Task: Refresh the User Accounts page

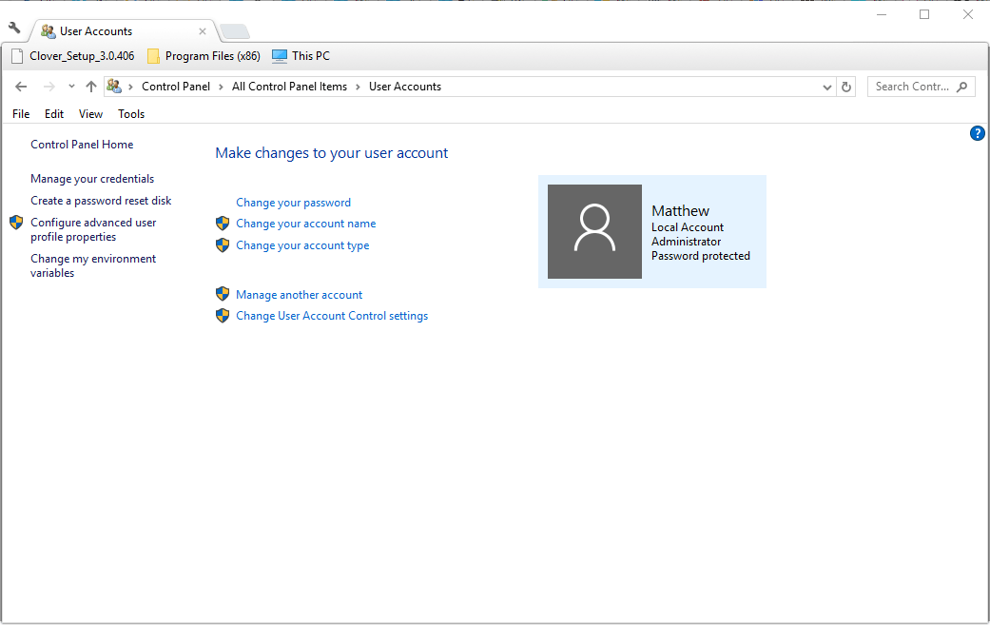Action: 846,88
